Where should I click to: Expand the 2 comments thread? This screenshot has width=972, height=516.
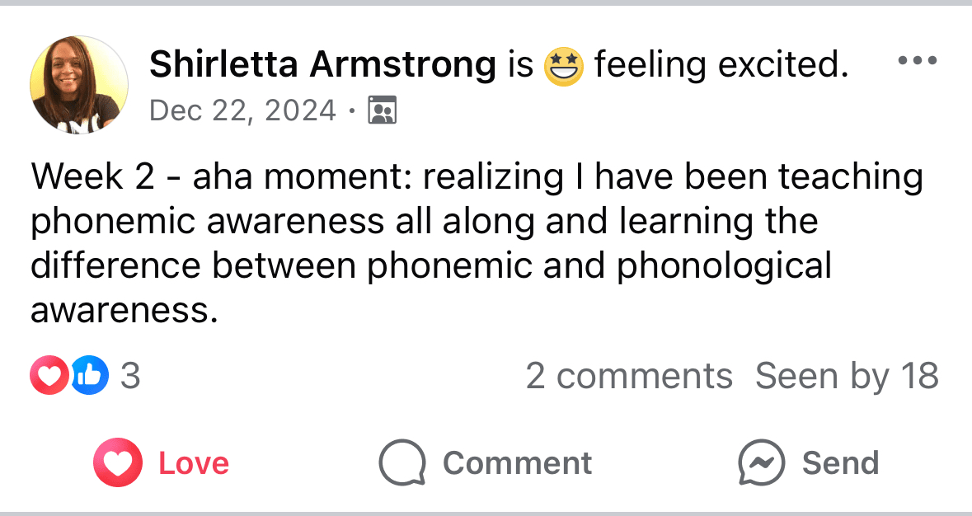pyautogui.click(x=629, y=376)
